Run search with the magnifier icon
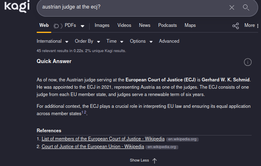Image resolution: width=261 pixels, height=166 pixels. tap(246, 7)
